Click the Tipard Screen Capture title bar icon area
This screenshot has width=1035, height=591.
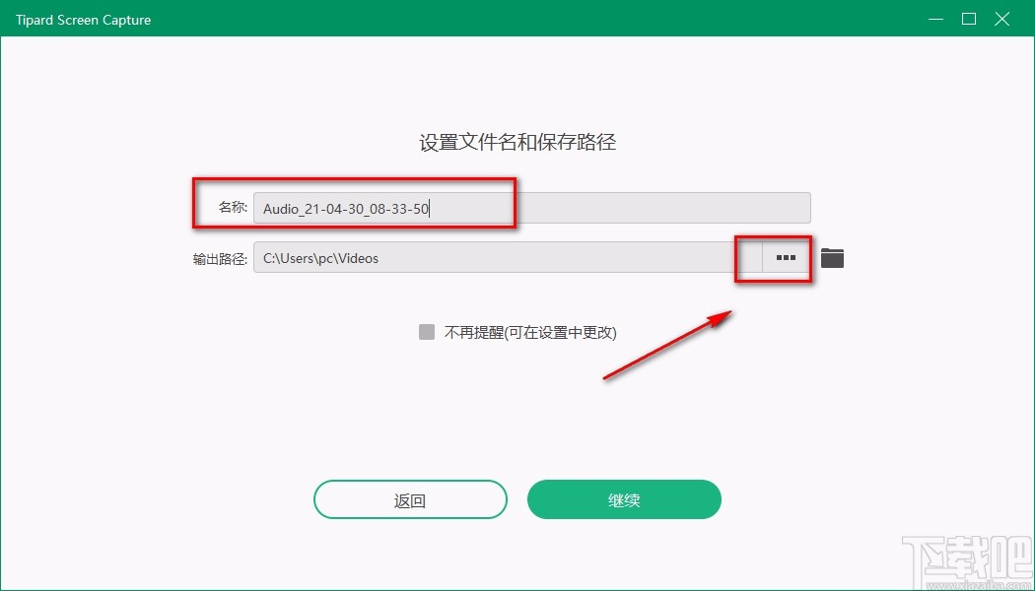tap(83, 19)
